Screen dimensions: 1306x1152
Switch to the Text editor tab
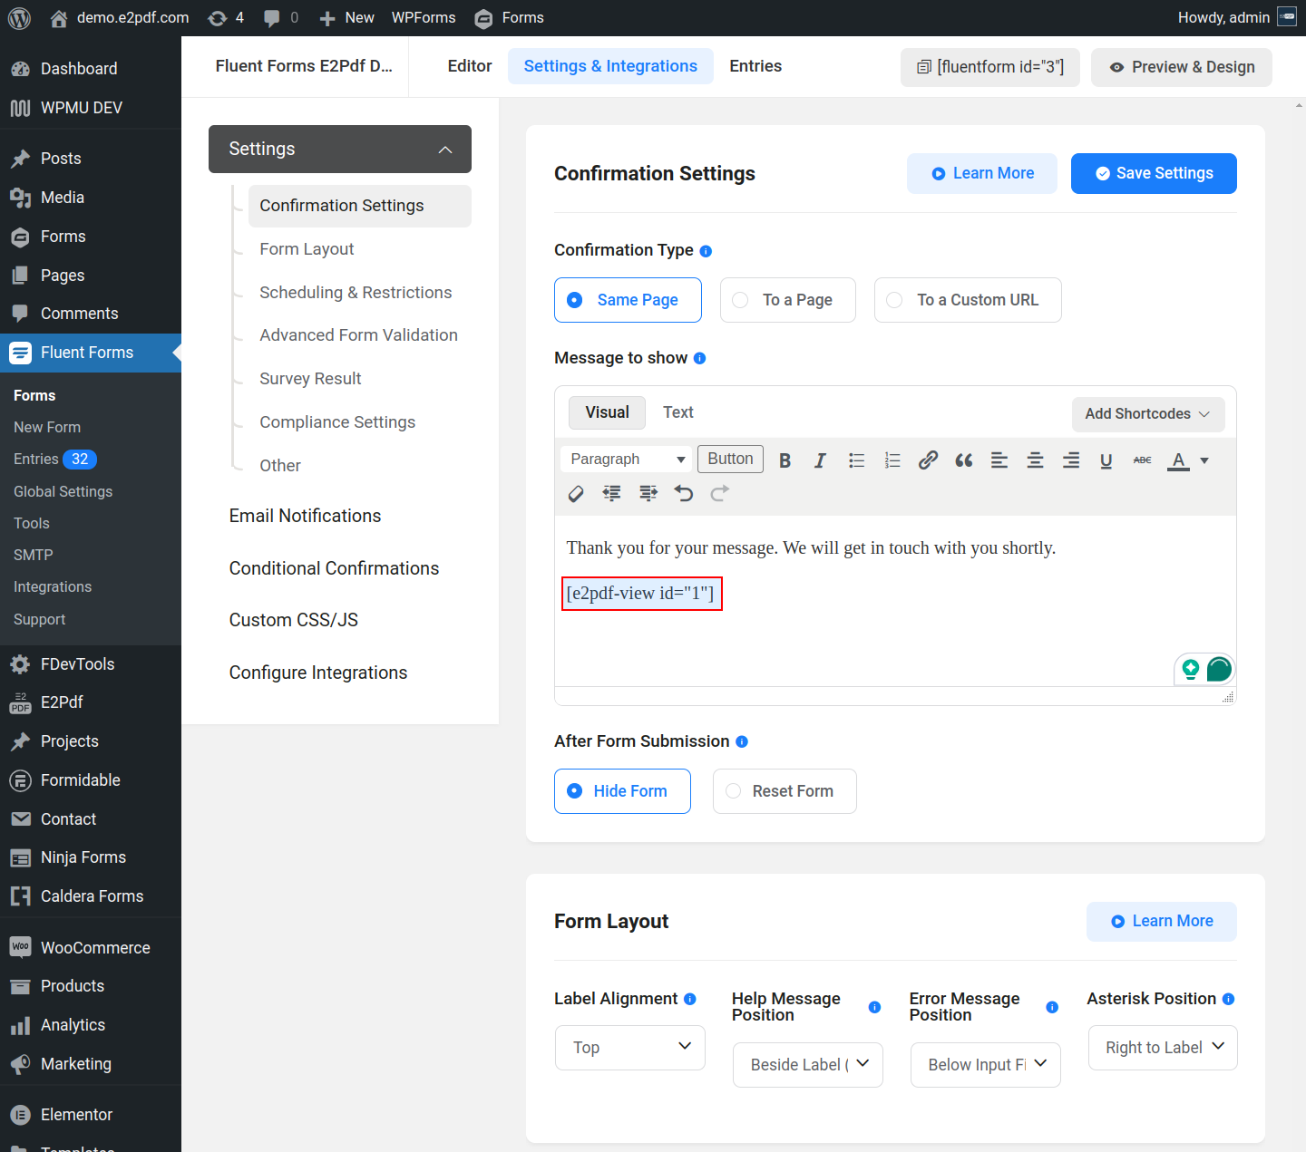click(677, 412)
